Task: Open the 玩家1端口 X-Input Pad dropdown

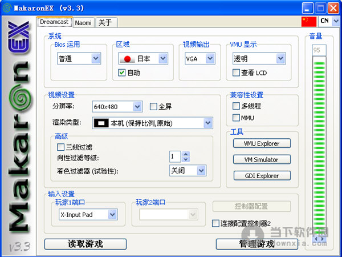Action: (x=88, y=215)
